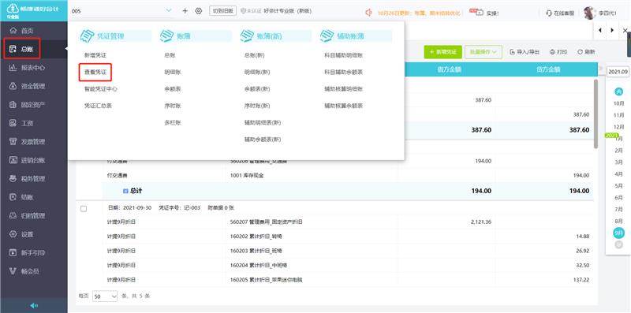631x313 pixels.
Task: Select 10月 in the month timeline
Action: [619, 103]
